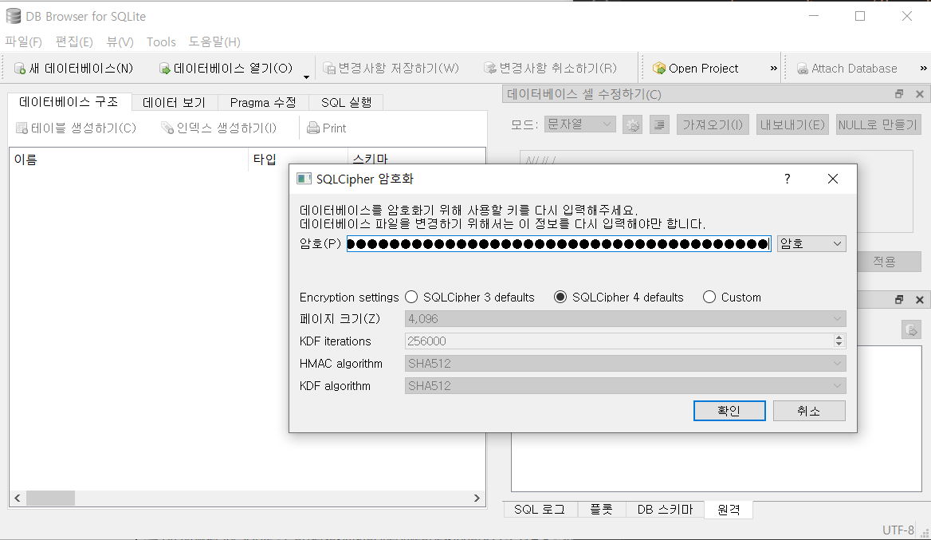The width and height of the screenshot is (931, 540).
Task: Click the New Database (새 데이터베이스) toolbar icon
Action: pos(20,69)
